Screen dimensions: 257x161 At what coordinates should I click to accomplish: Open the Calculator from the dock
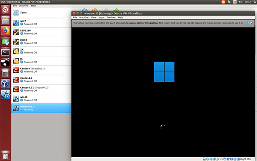point(6,73)
